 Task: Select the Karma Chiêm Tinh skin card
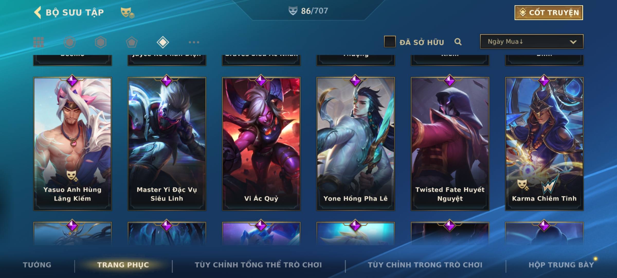[544, 144]
